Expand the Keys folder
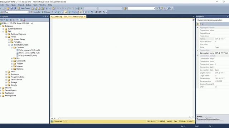This screenshot has width=229, height=128. click(12, 58)
